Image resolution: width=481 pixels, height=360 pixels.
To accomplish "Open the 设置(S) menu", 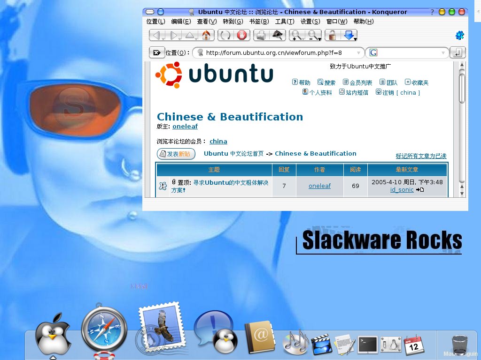I will tap(310, 22).
